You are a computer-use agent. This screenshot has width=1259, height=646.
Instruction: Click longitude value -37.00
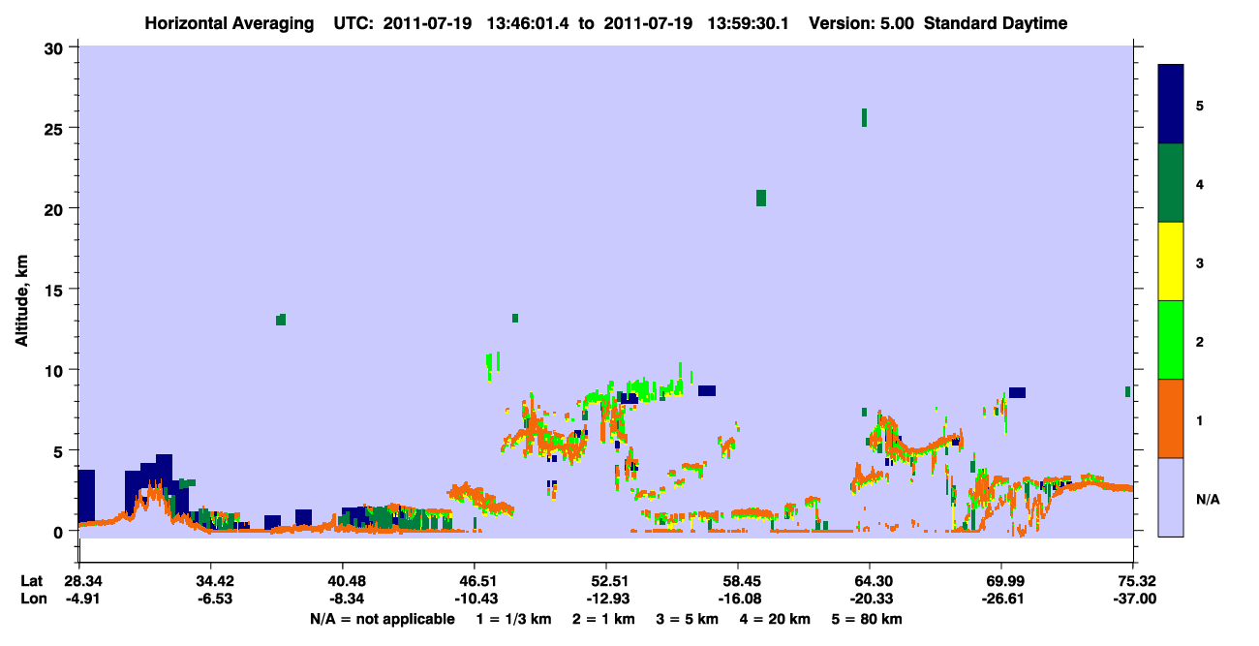coord(1133,599)
